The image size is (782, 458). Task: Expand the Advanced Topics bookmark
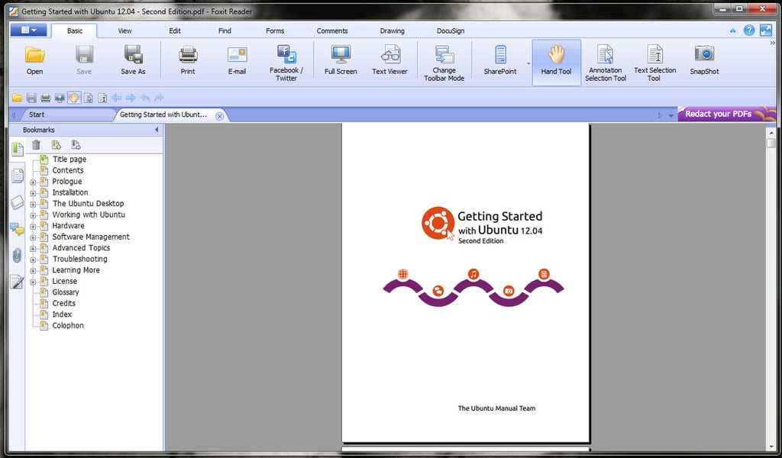33,248
